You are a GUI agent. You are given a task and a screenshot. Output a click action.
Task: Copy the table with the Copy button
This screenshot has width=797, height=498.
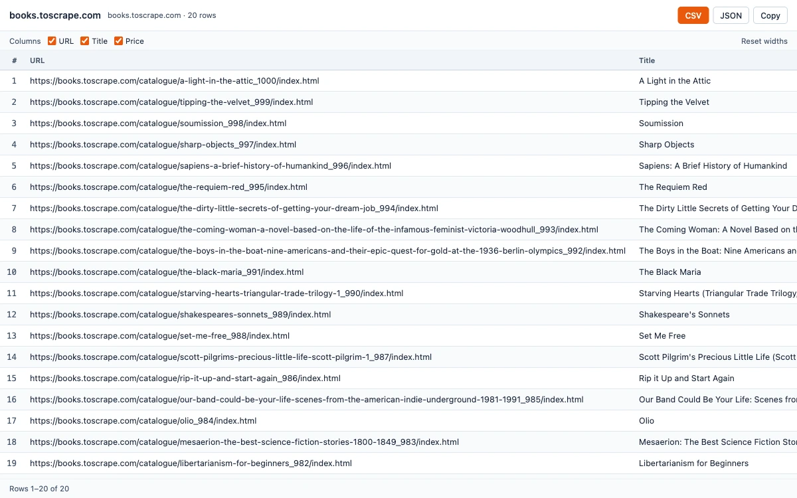click(x=770, y=15)
